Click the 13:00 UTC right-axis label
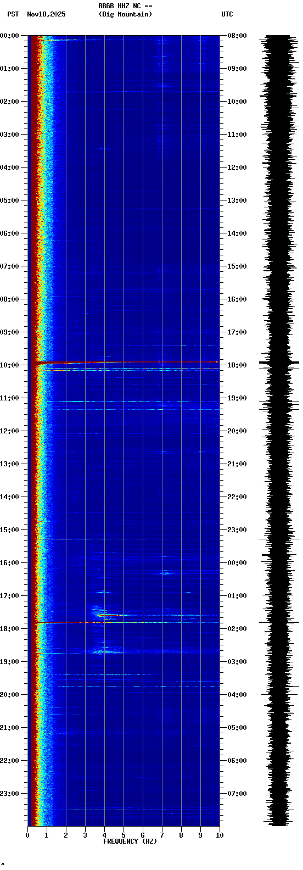This screenshot has width=303, height=870. coord(237,200)
